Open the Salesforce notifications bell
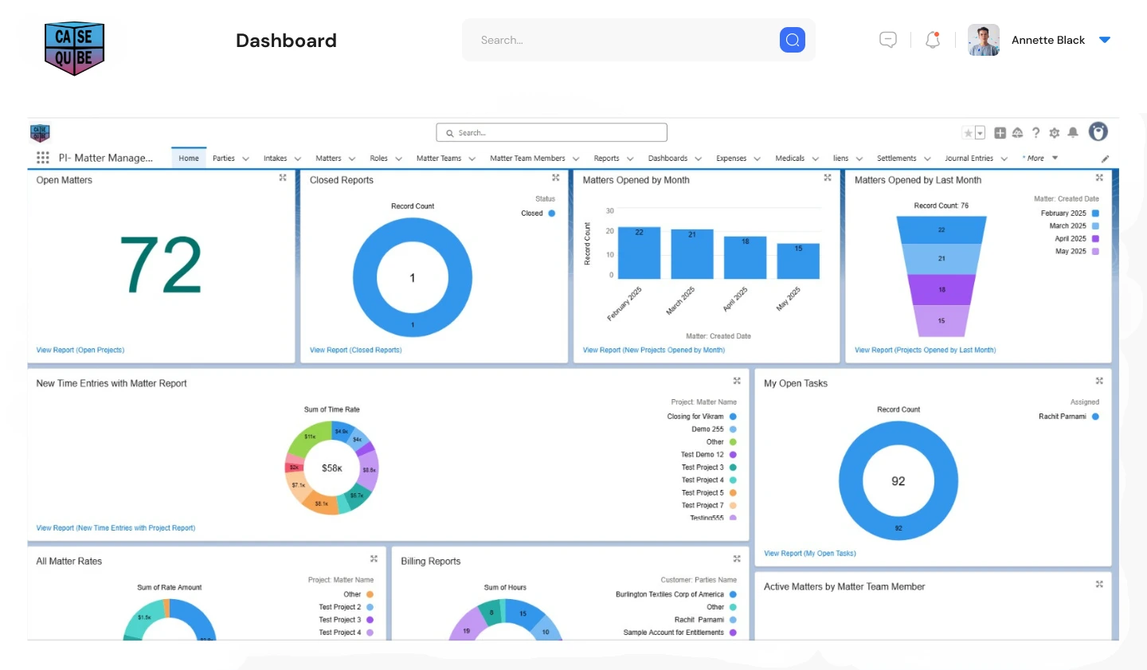The height and width of the screenshot is (670, 1147). (x=1073, y=132)
